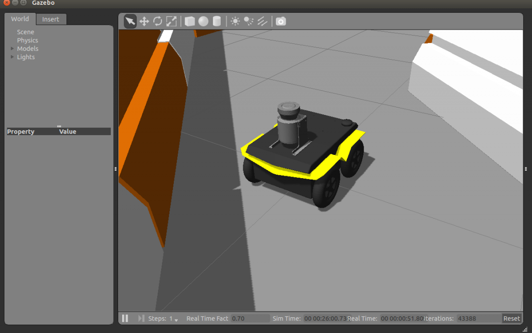
Task: Select the World tab
Action: 20,19
